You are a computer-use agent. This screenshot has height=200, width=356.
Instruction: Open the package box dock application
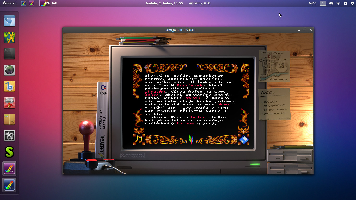coord(9,119)
